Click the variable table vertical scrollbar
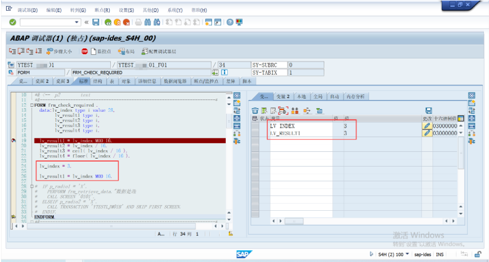 [x=461, y=153]
